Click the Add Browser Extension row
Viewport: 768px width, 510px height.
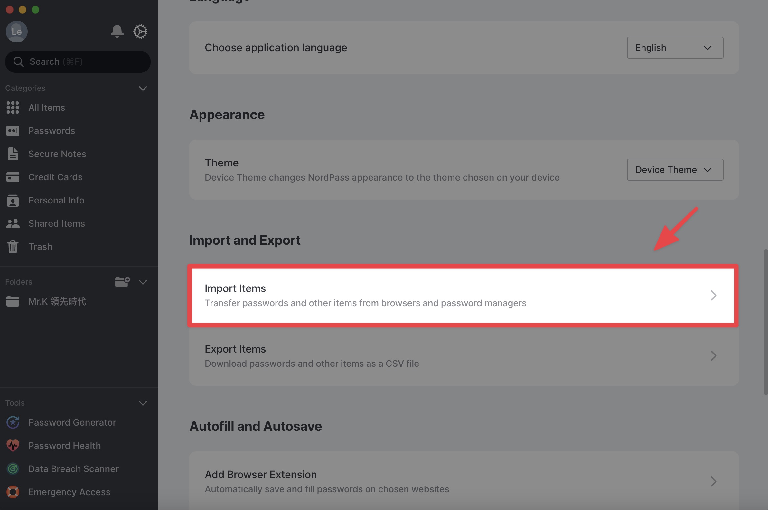464,481
